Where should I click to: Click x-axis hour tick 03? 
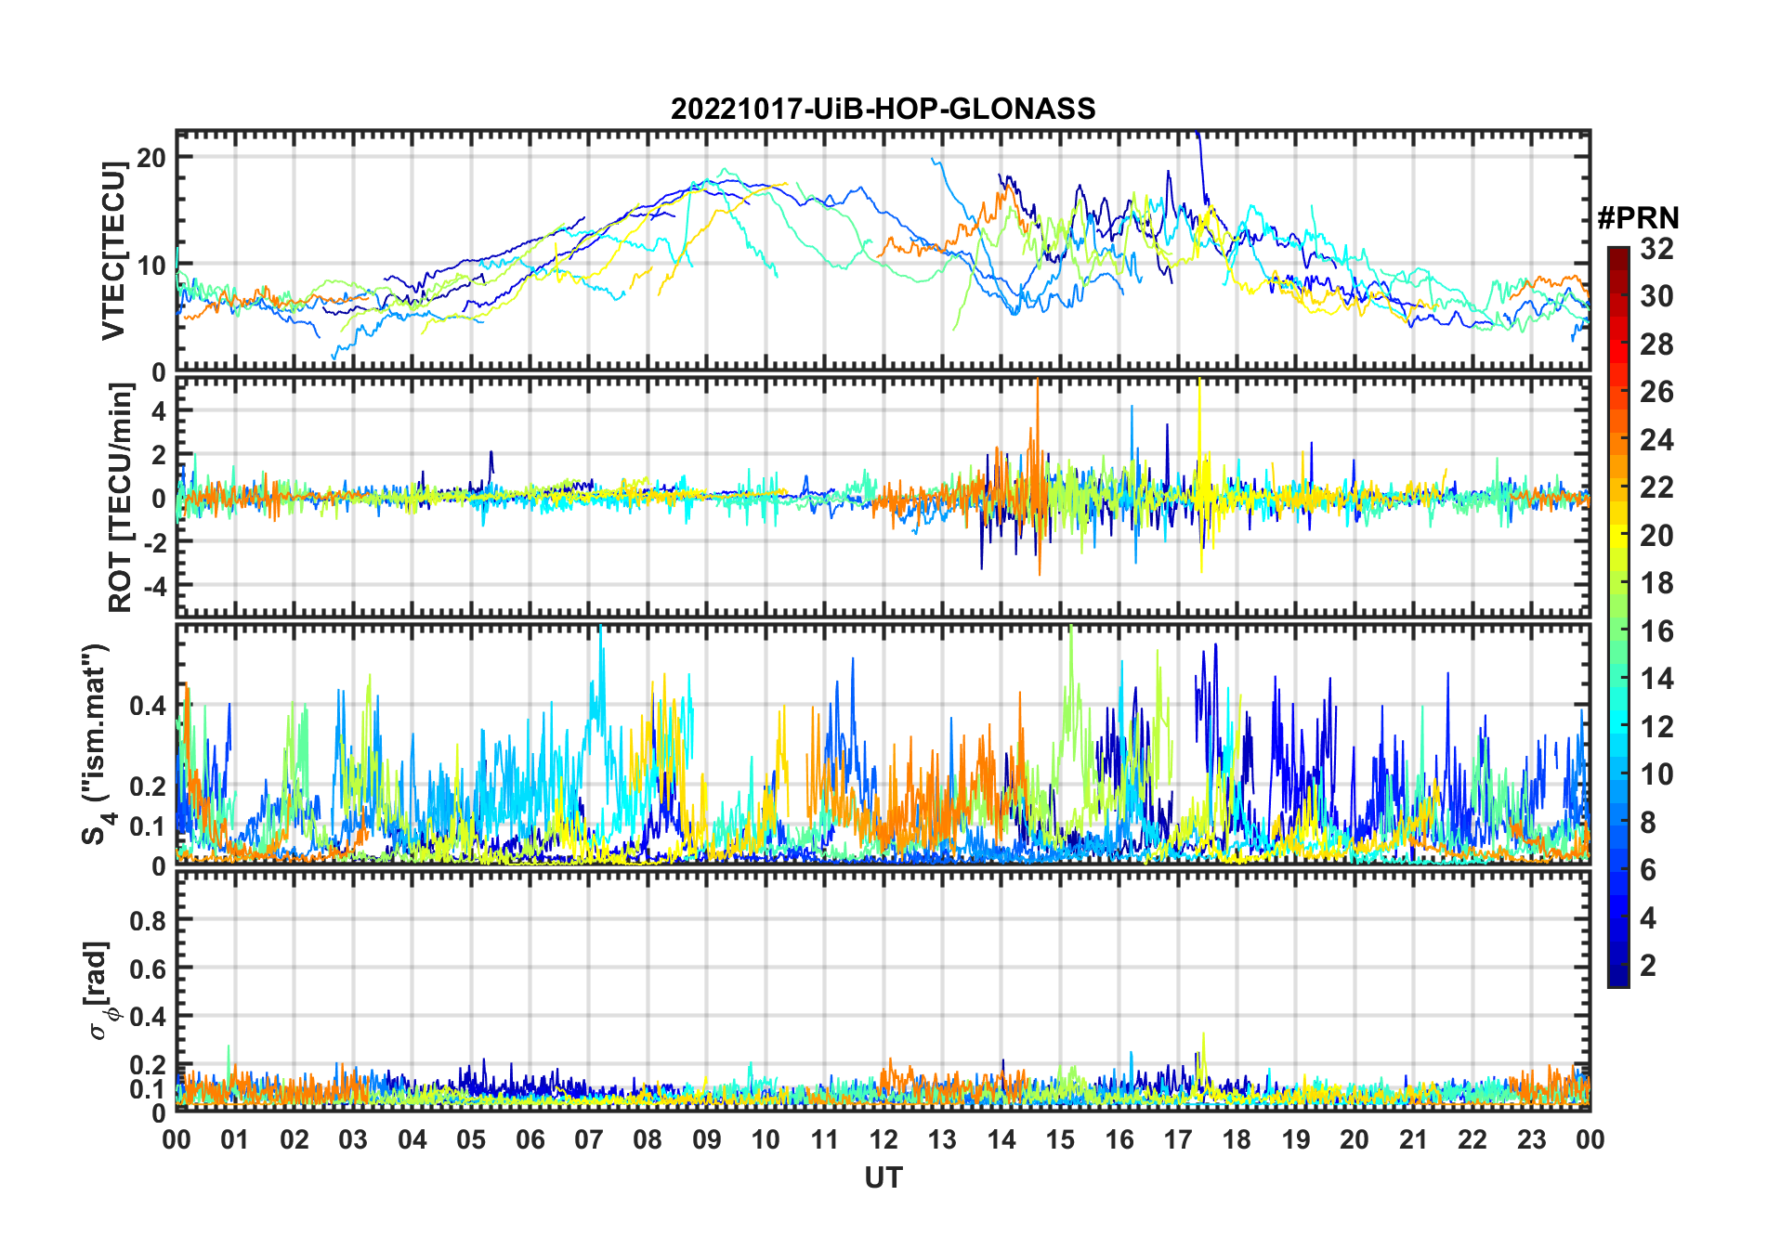tap(353, 1139)
